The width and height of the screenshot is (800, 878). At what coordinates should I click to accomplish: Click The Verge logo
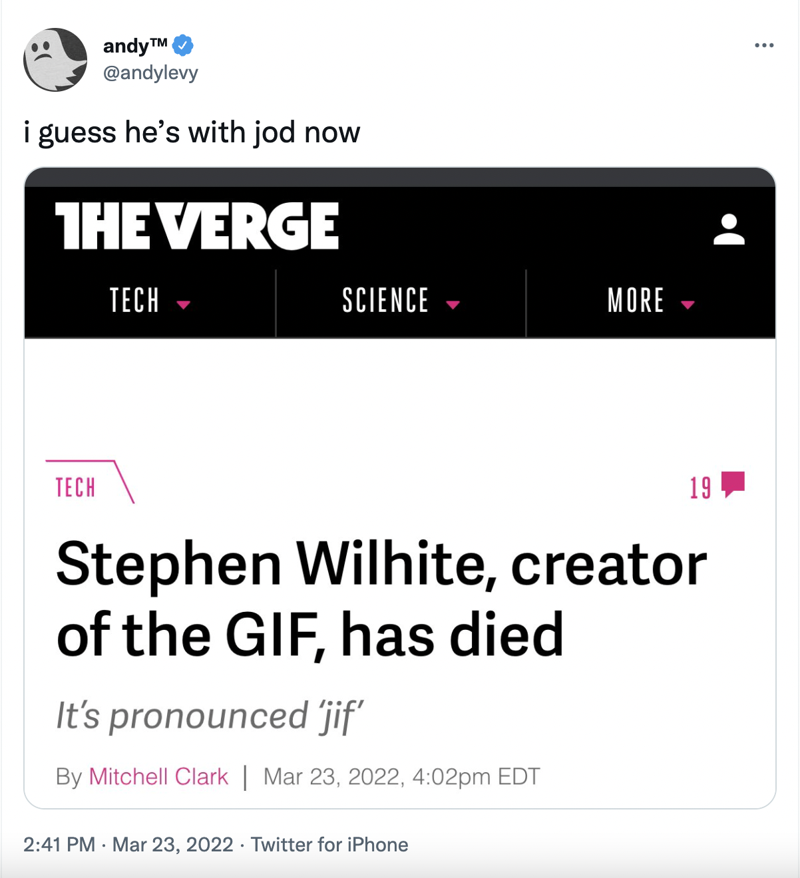[197, 226]
